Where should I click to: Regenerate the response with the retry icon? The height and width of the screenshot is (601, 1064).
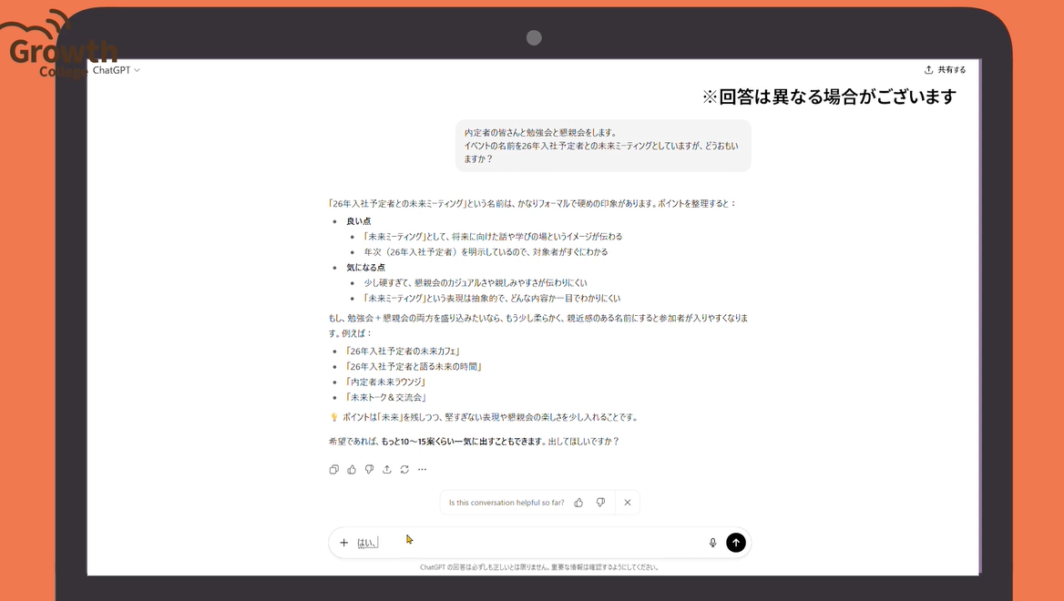click(404, 470)
